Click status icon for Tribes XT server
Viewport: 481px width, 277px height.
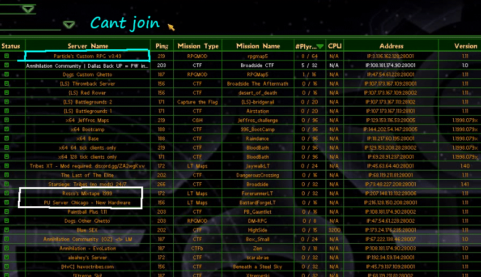click(x=6, y=166)
